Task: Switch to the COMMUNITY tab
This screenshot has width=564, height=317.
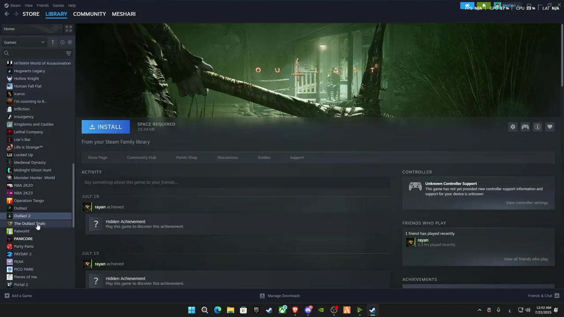Action: click(x=89, y=14)
